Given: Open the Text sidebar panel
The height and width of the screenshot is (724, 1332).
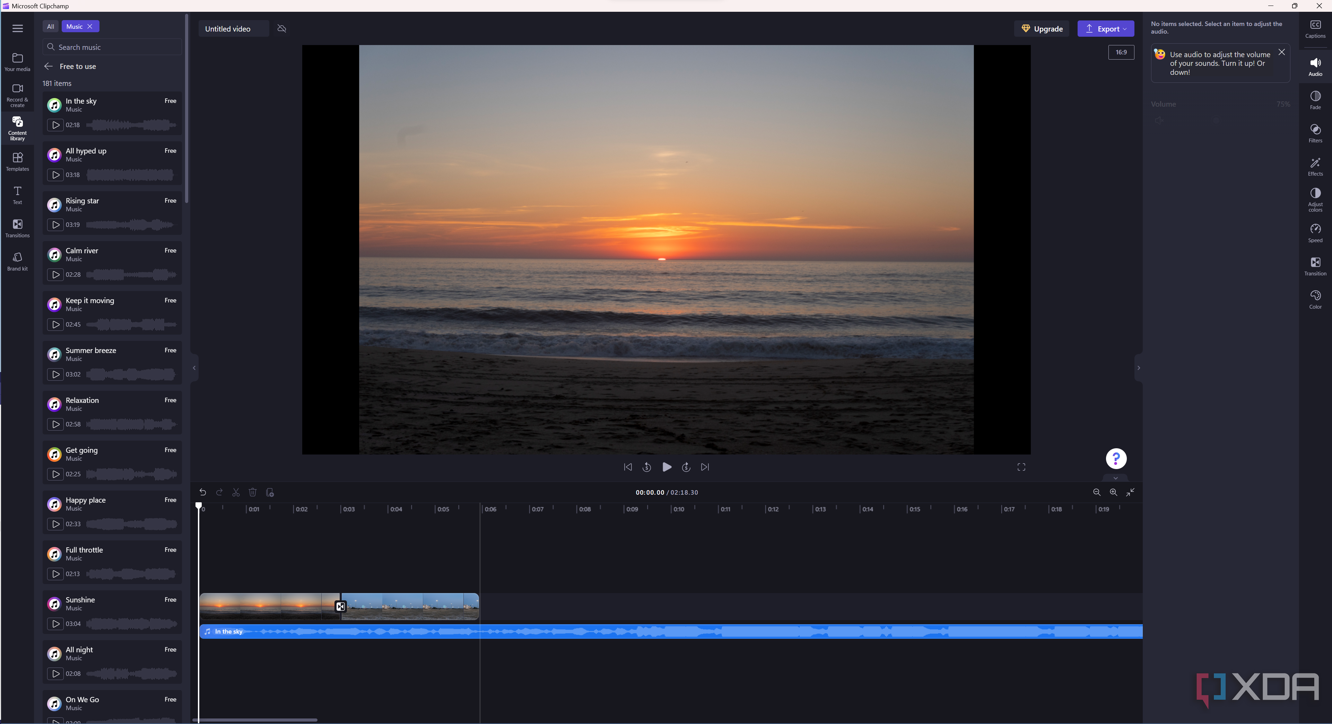Looking at the screenshot, I should 18,195.
